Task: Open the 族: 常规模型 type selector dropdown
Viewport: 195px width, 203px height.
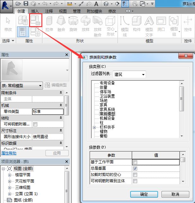Action: [x=22, y=85]
